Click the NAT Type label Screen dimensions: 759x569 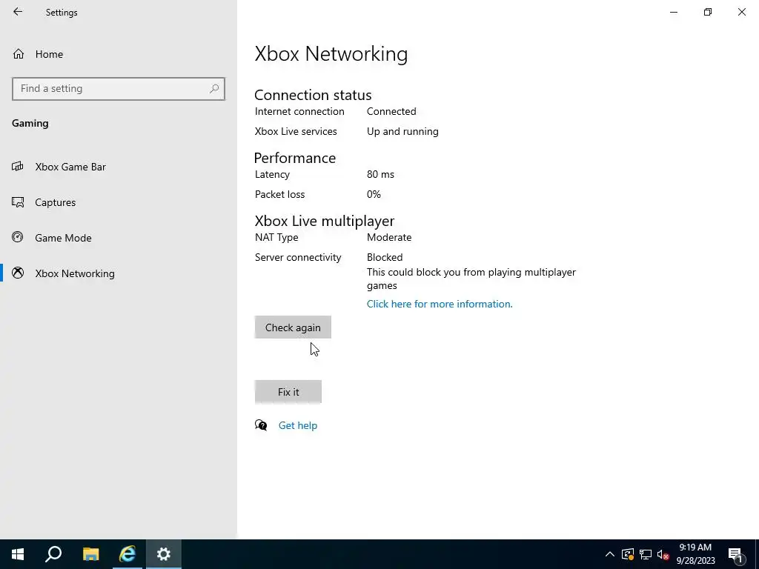click(x=276, y=237)
